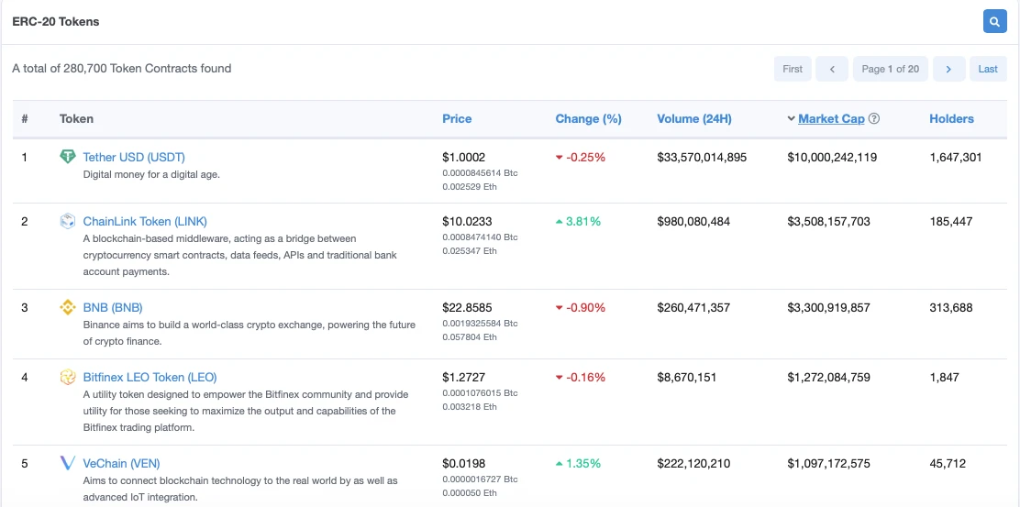Click the BNB token logo
Screen dimensions: 1020x507
[x=68, y=307]
